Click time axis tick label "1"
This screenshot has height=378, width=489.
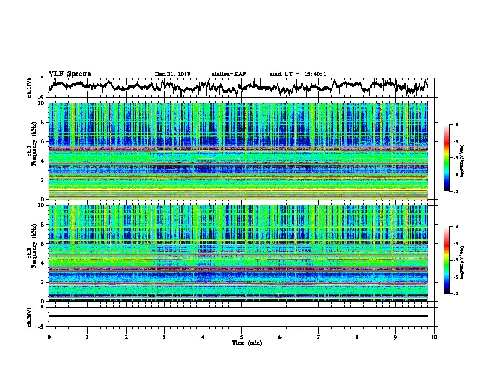pos(88,337)
